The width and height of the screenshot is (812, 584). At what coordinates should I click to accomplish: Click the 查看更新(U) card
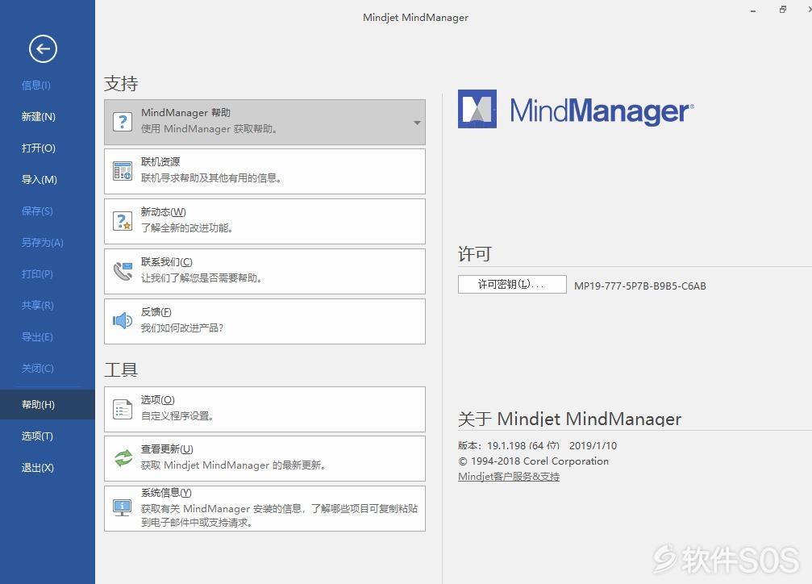pyautogui.click(x=264, y=459)
